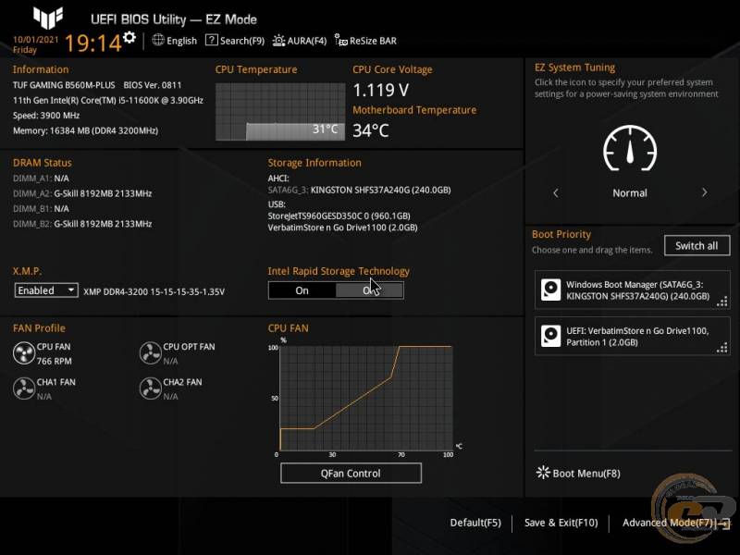Click the 766 RPM CPU fan reading
The image size is (740, 555).
coord(55,361)
